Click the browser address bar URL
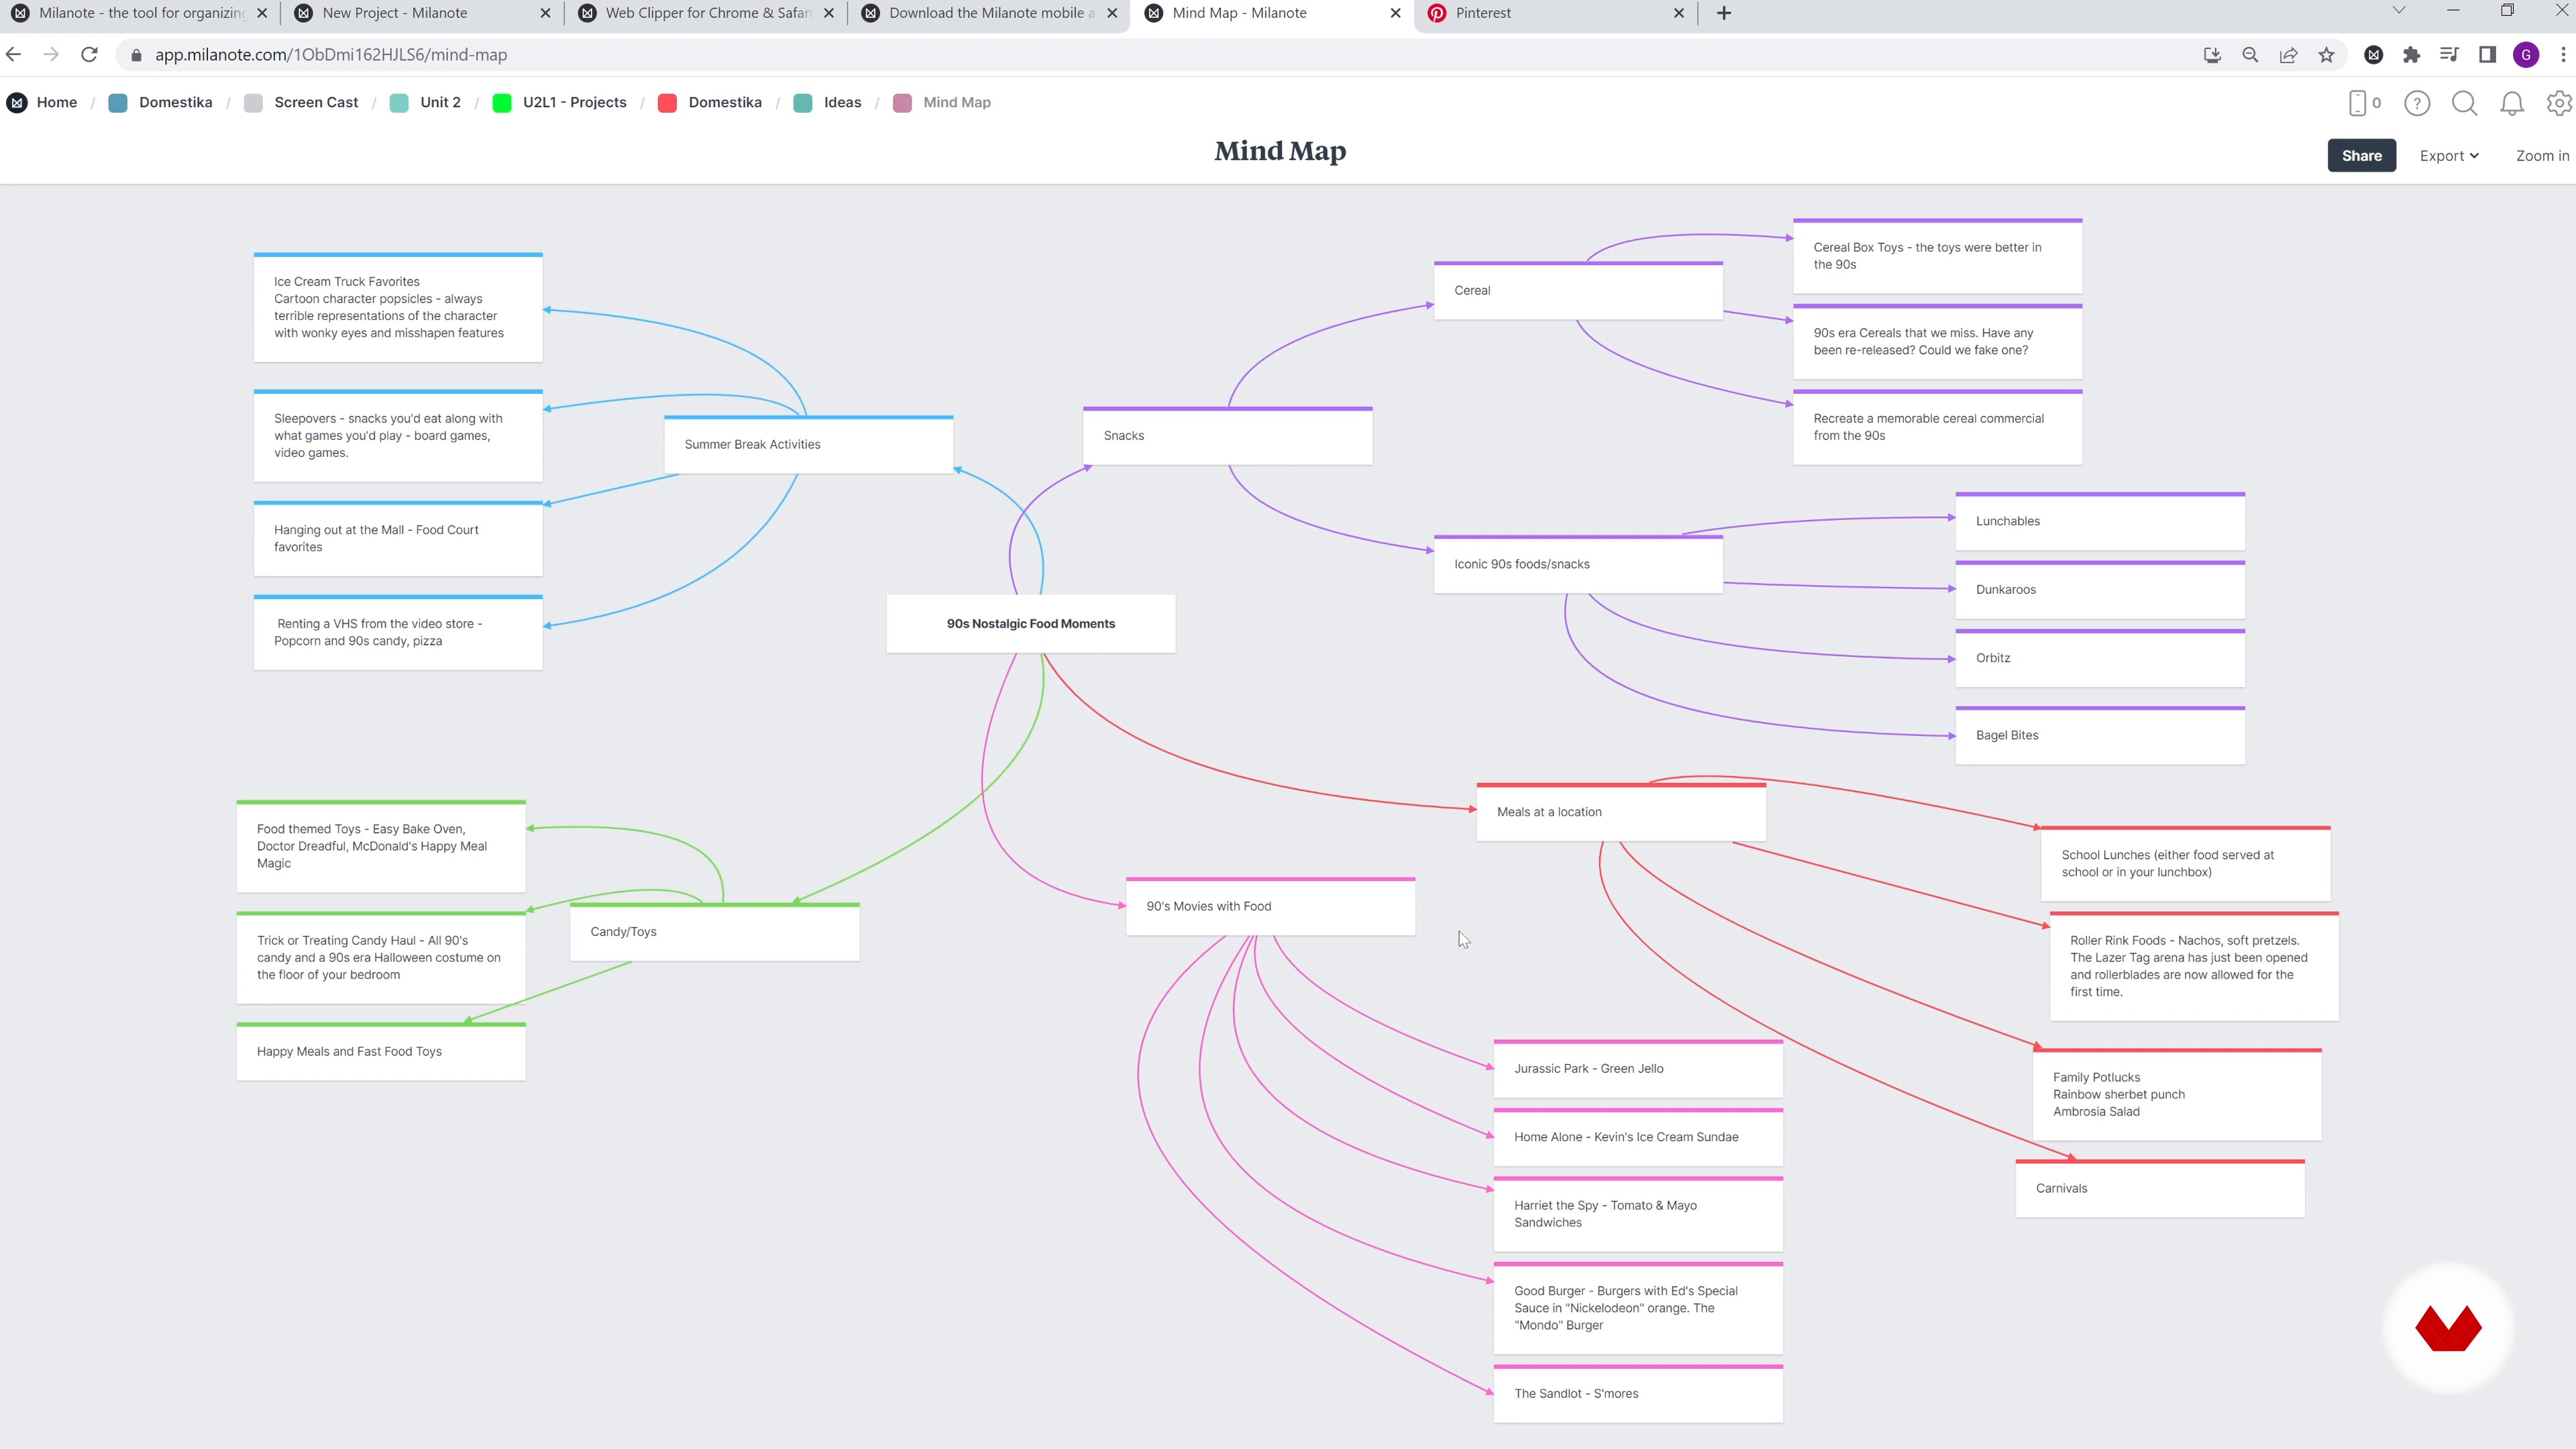Screen dimensions: 2576x1449 (x=331, y=55)
